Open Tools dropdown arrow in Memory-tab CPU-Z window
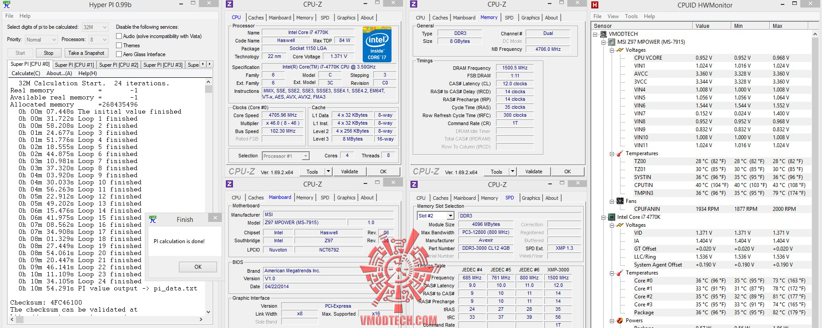Image resolution: width=822 pixels, height=328 pixels. [512, 172]
